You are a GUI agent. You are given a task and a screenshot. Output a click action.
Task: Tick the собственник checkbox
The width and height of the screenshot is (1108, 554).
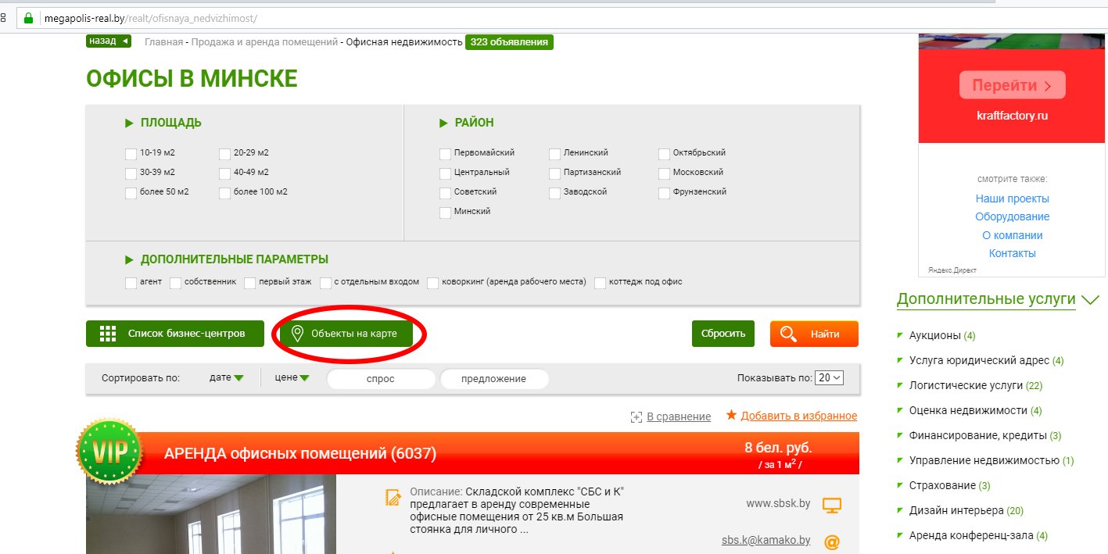[x=176, y=282]
